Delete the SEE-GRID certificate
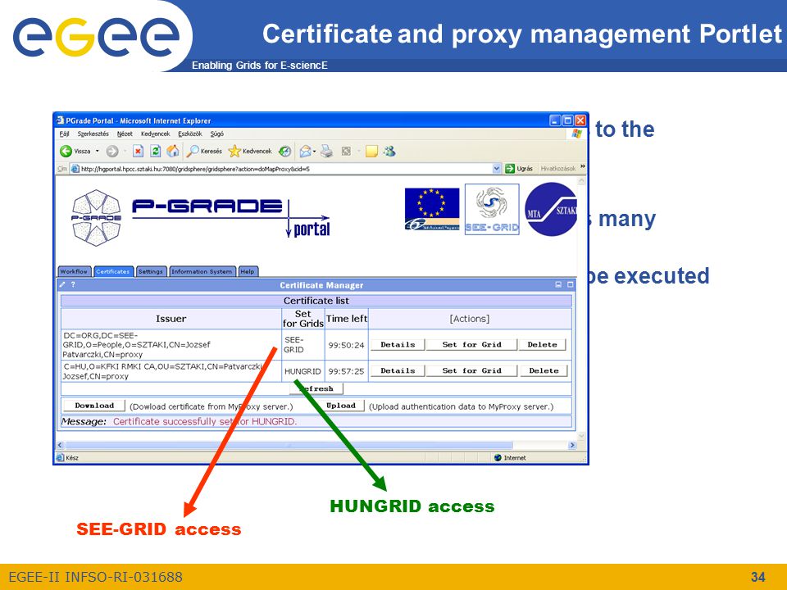Viewport: 787px width, 590px height. pos(542,345)
